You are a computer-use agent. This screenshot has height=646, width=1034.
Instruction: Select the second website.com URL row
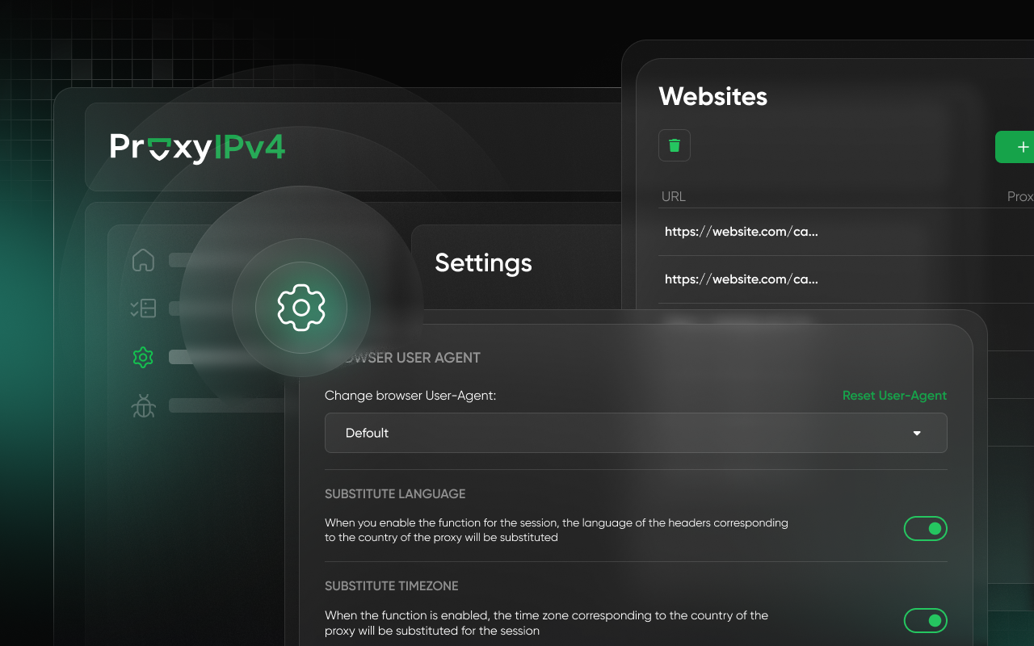point(741,279)
